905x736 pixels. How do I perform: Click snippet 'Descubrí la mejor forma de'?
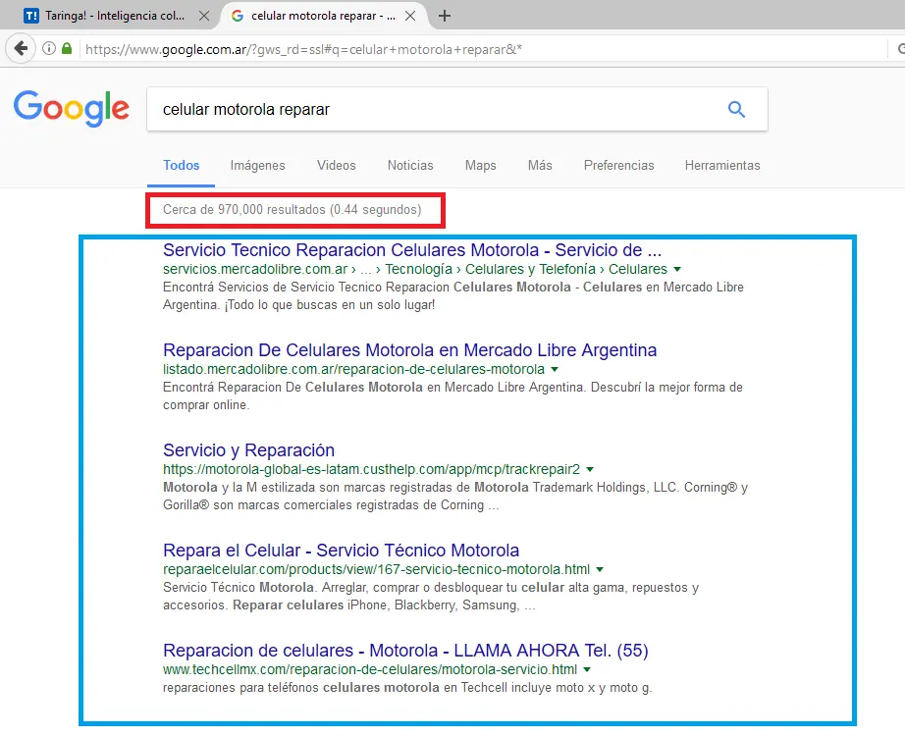[666, 388]
